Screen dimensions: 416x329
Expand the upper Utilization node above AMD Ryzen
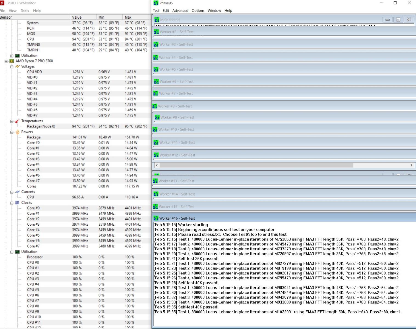click(12, 56)
